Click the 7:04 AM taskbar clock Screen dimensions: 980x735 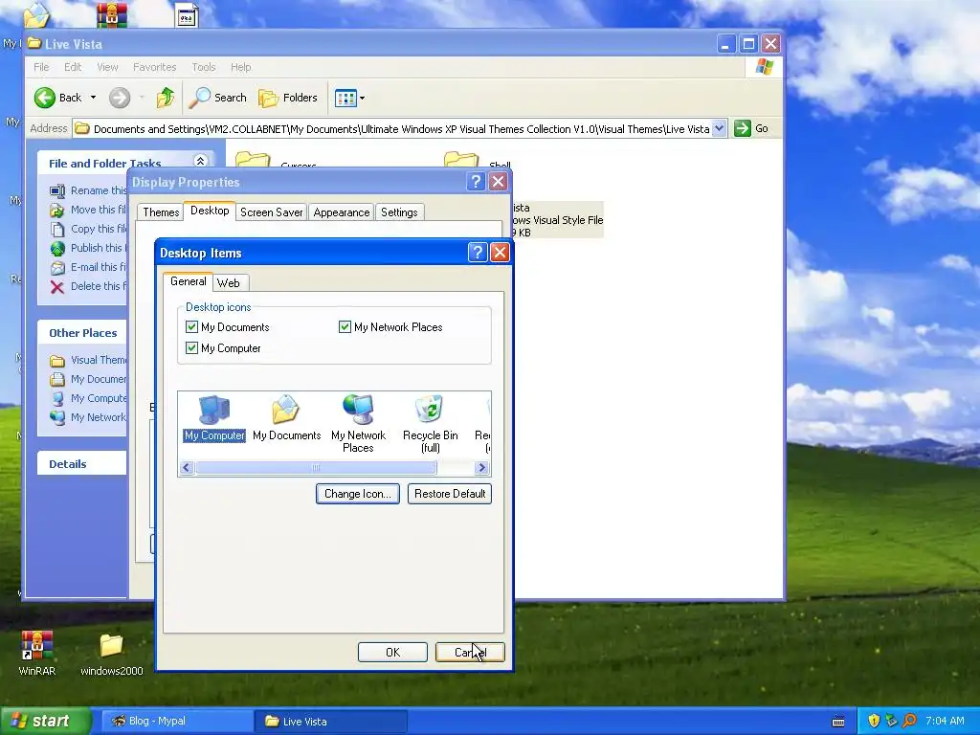(945, 721)
